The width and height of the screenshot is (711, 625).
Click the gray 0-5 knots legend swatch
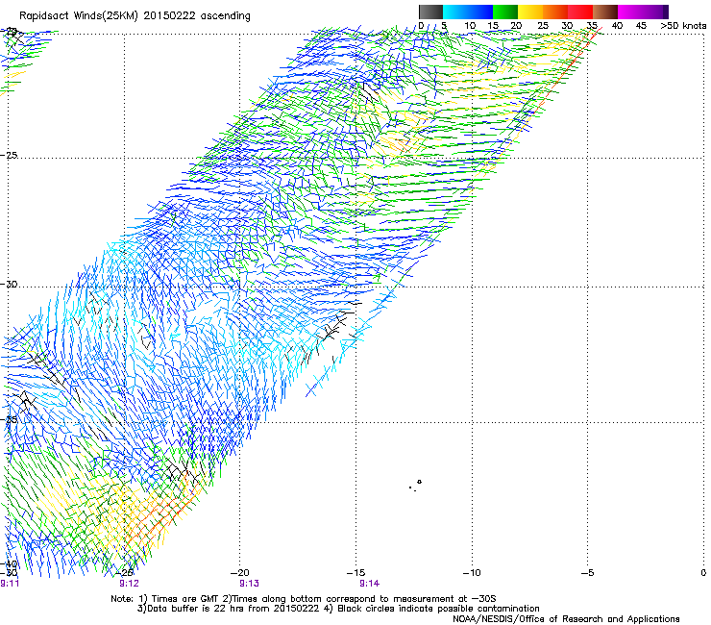point(430,12)
